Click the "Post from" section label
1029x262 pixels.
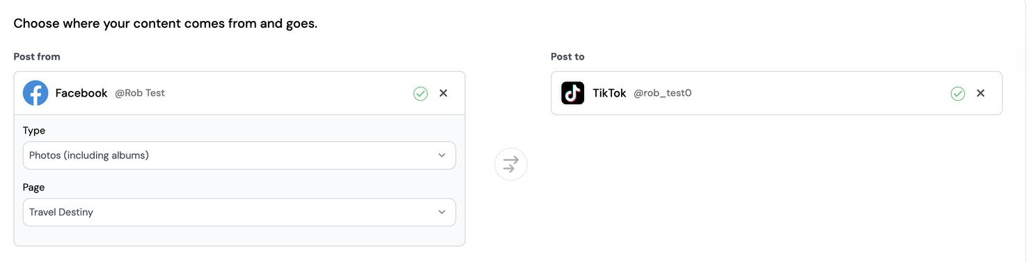37,57
